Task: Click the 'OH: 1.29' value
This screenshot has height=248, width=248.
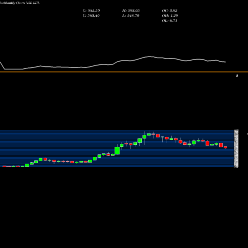Action: [170, 15]
